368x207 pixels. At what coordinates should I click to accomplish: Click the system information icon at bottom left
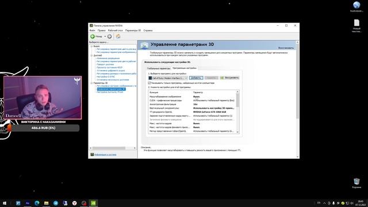[x=92, y=155]
